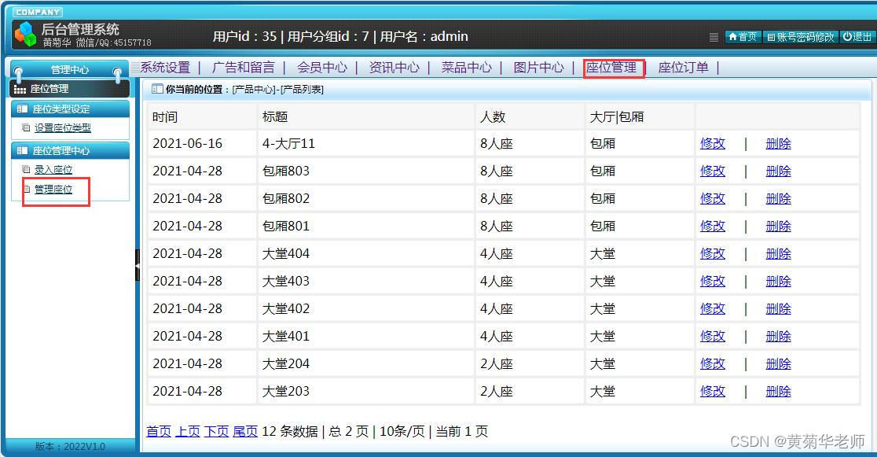Click 修改 for 大堂203 row
This screenshot has width=877, height=457.
coord(713,391)
